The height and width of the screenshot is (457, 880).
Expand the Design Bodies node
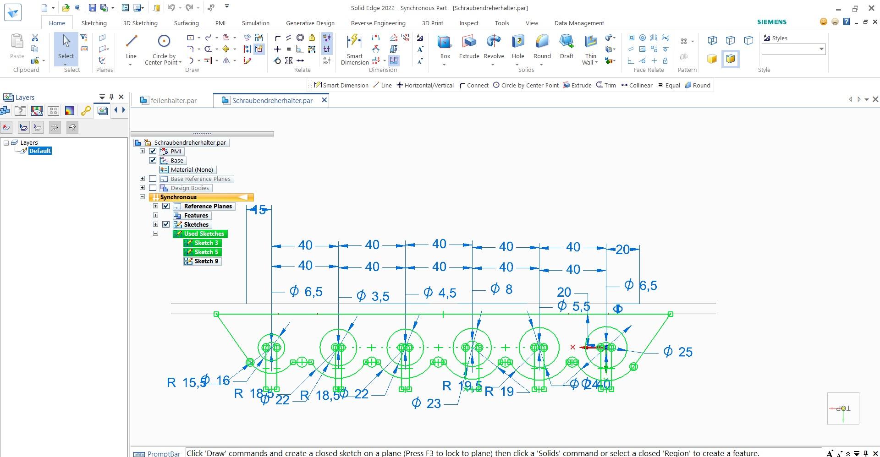pos(142,188)
